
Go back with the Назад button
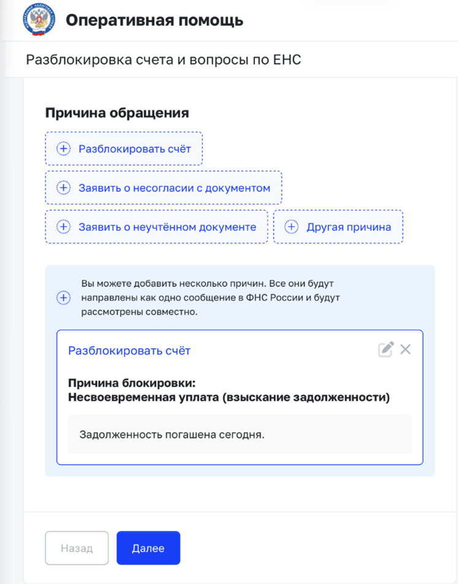(77, 548)
